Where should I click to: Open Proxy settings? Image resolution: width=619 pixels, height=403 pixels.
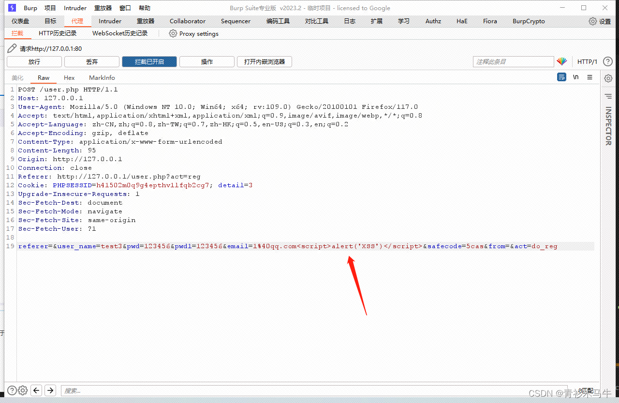(x=193, y=33)
